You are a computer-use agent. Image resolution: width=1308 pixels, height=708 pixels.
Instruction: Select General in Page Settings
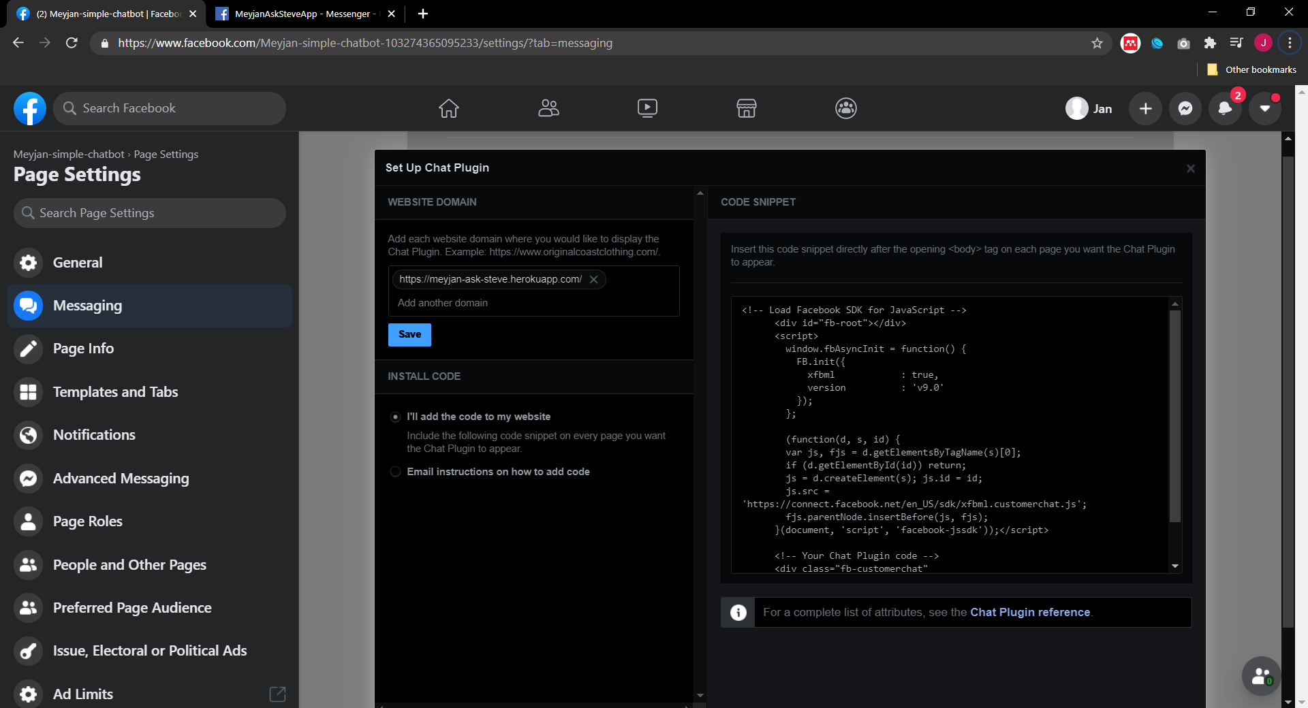[x=149, y=263]
